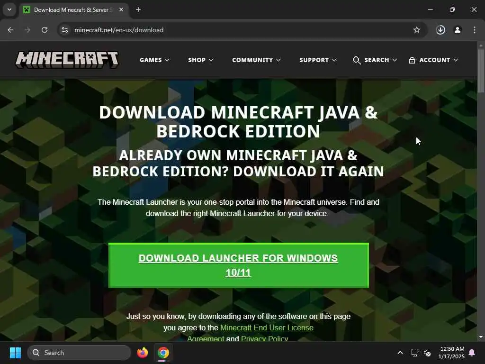Reload the page with the refresh icon
Image resolution: width=485 pixels, height=364 pixels.
45,30
